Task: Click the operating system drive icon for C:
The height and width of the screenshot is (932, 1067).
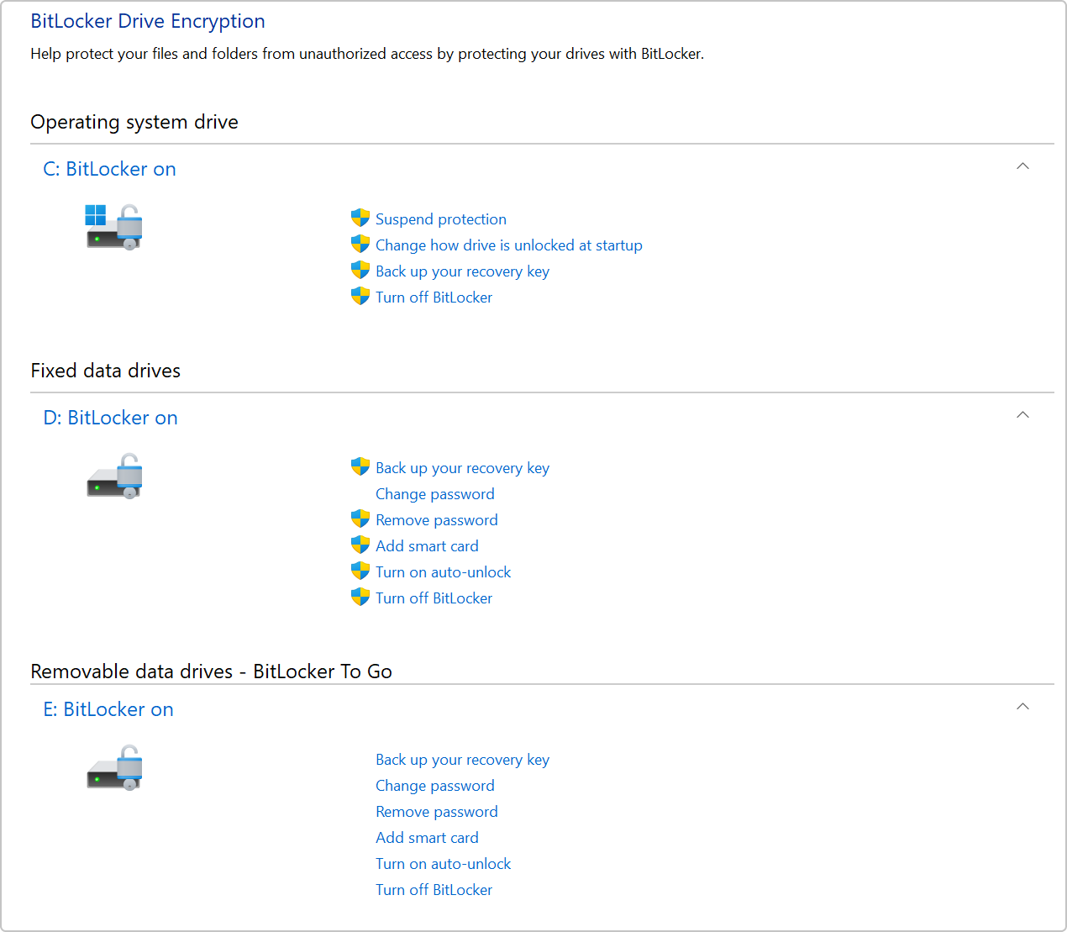Action: click(113, 224)
